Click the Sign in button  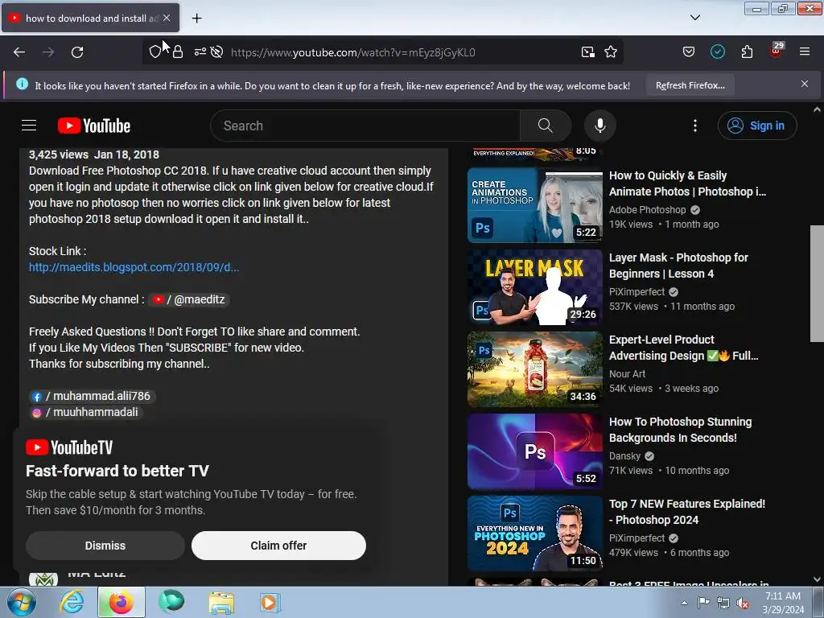tap(757, 126)
